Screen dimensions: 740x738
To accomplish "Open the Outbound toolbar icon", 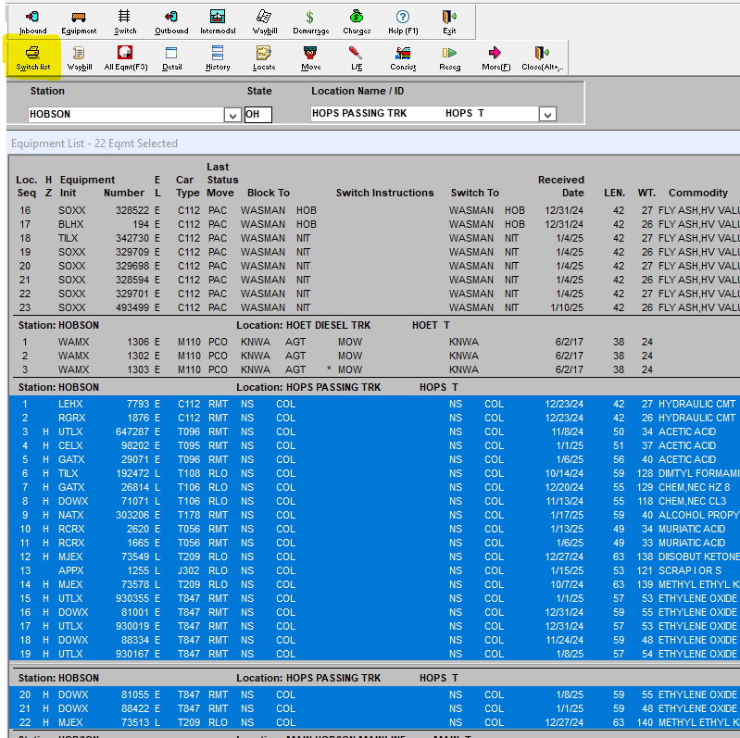I will 171,22.
